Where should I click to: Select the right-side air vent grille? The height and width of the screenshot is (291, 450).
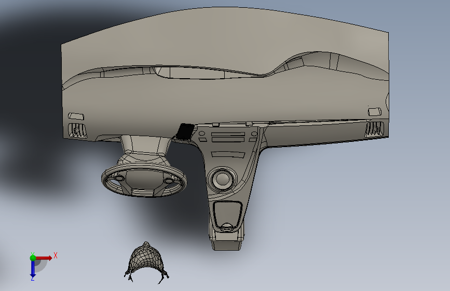[x=374, y=128]
